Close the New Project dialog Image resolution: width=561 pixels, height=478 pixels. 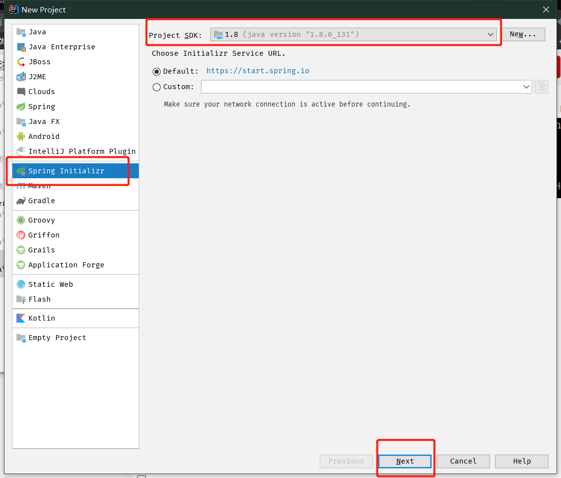(x=546, y=9)
